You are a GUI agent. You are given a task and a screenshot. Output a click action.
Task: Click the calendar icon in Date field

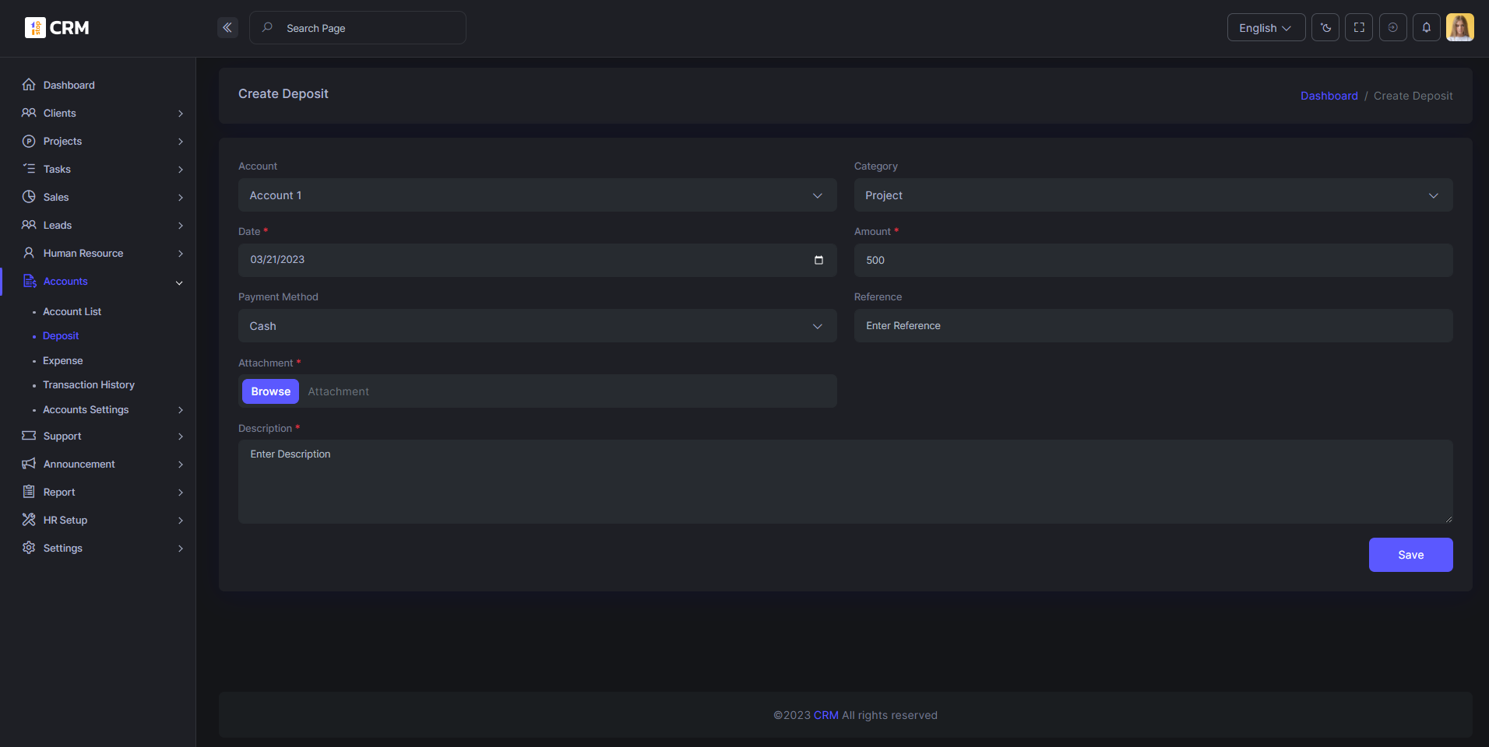(818, 260)
